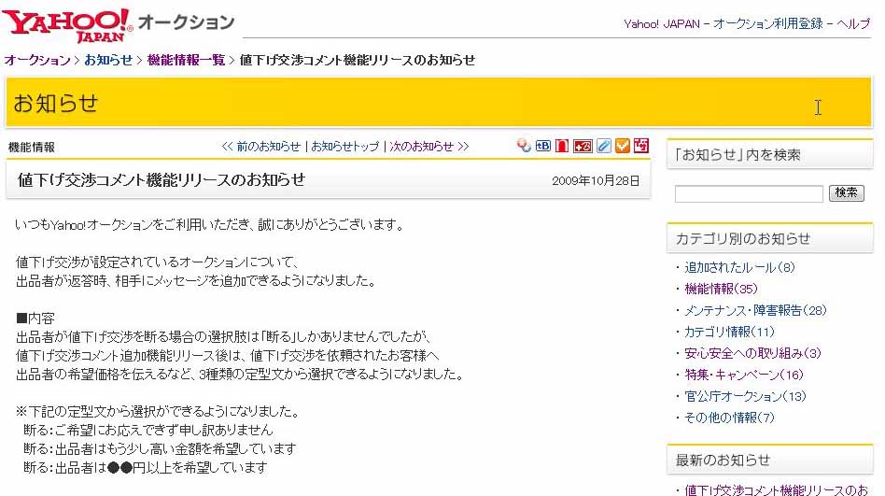The width and height of the screenshot is (885, 496).
Task: Open category カテゴリ情報(11)
Action: click(729, 332)
